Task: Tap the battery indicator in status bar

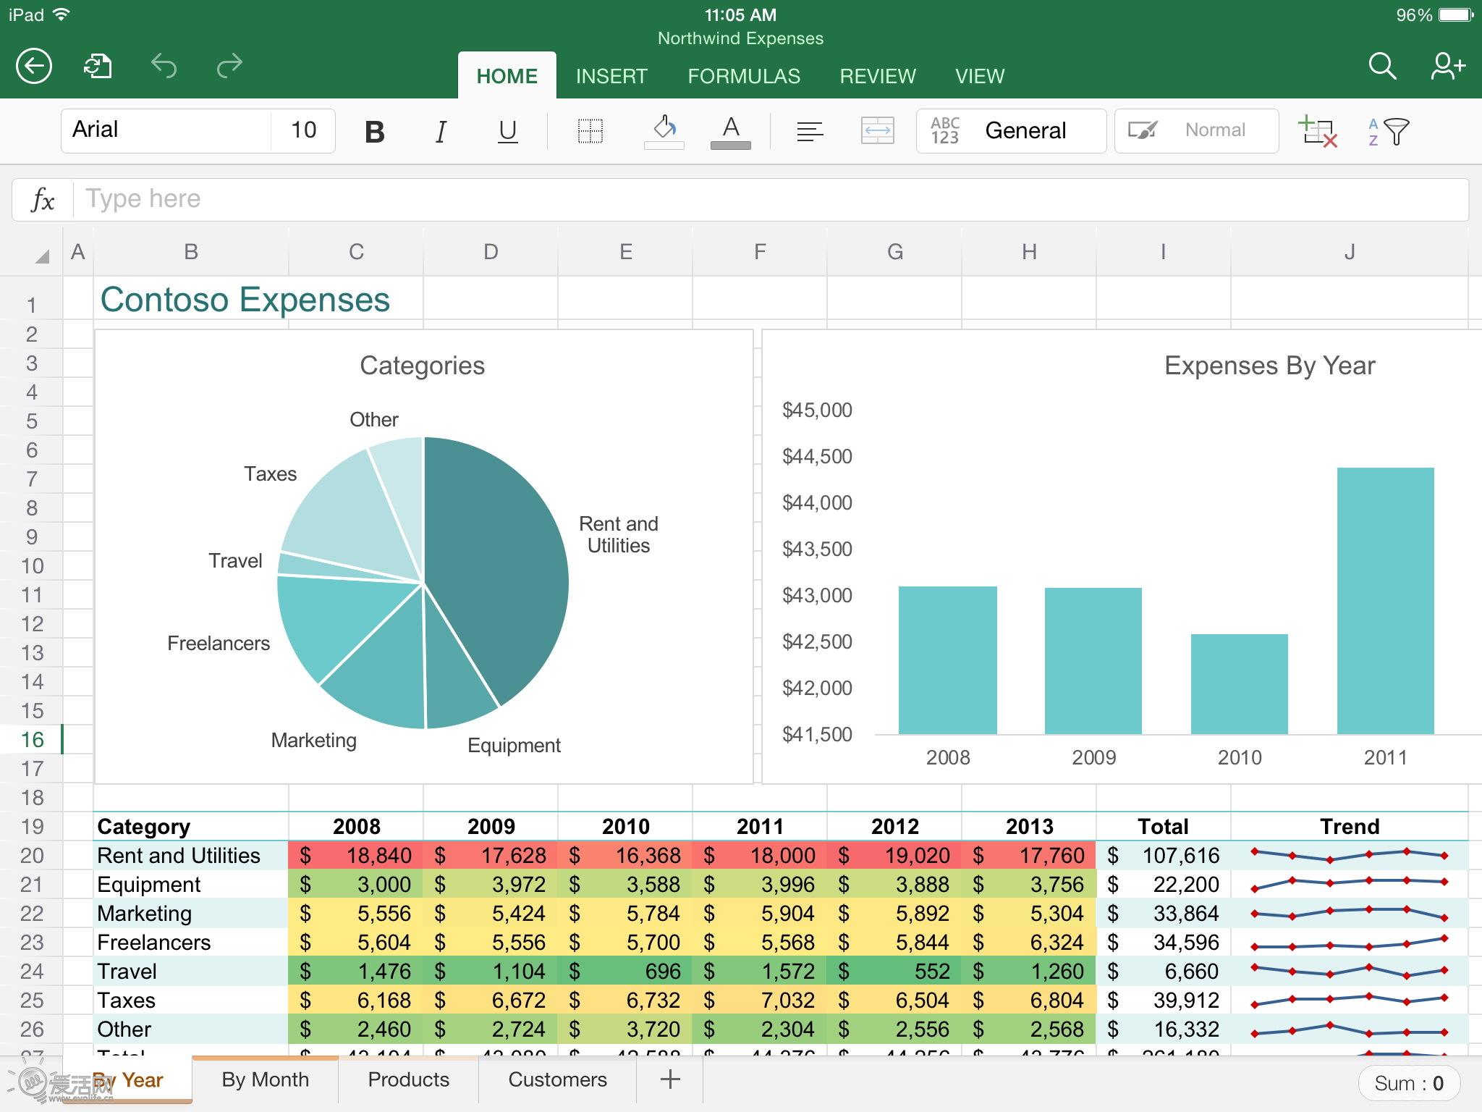Action: [x=1456, y=14]
